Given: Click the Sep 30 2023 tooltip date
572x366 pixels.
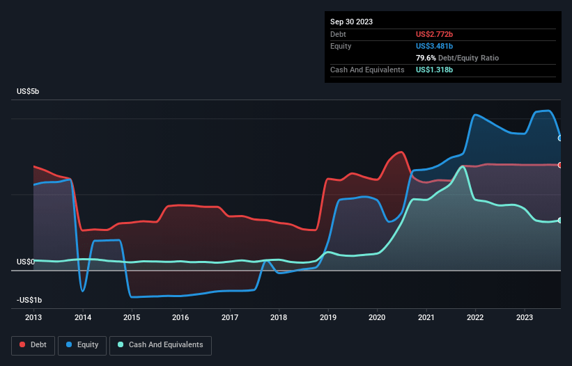Looking at the screenshot, I should tap(351, 22).
